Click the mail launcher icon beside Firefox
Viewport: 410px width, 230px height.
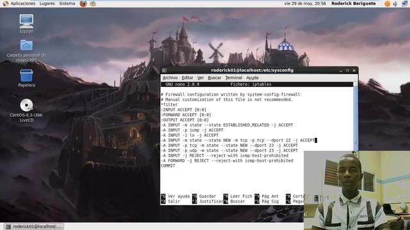pos(93,4)
